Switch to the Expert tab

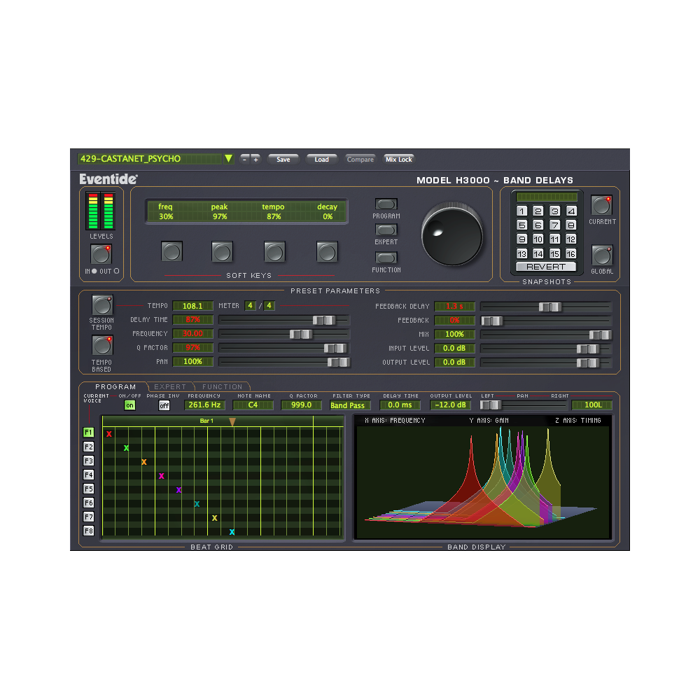point(170,386)
